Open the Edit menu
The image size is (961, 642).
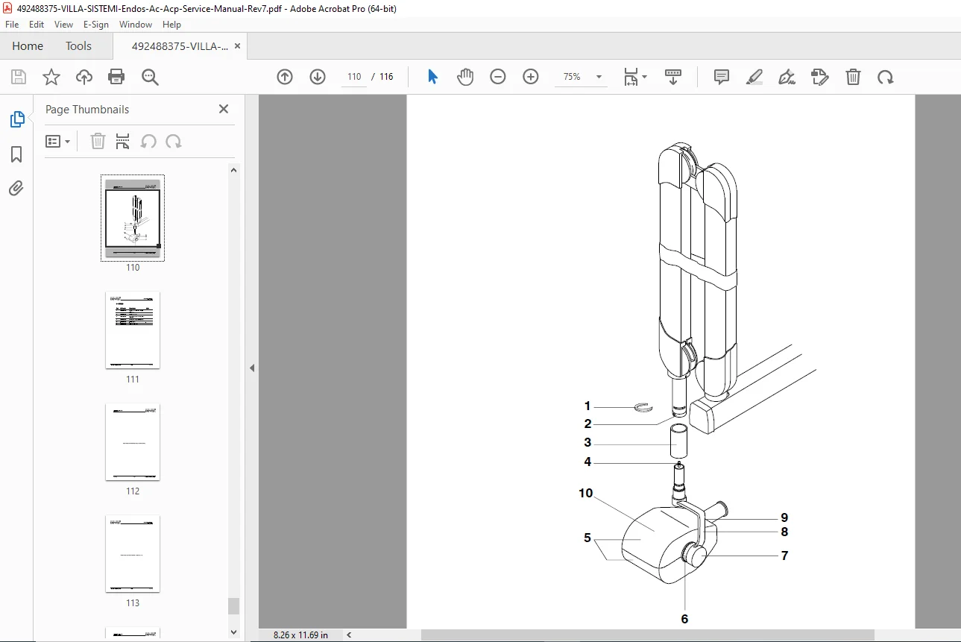[37, 24]
